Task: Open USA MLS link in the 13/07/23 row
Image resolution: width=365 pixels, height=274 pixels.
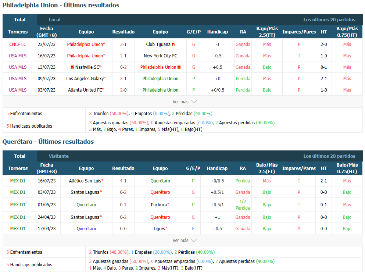Action: (18, 67)
